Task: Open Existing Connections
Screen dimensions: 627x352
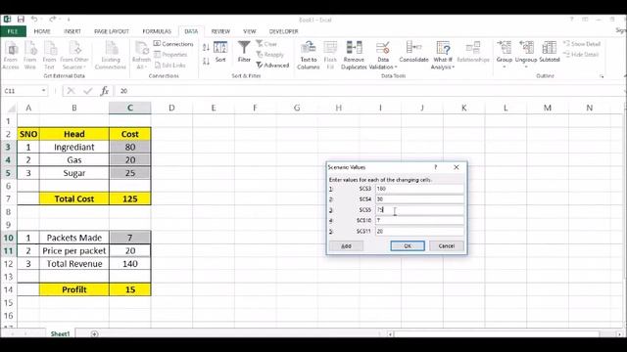Action: point(111,55)
